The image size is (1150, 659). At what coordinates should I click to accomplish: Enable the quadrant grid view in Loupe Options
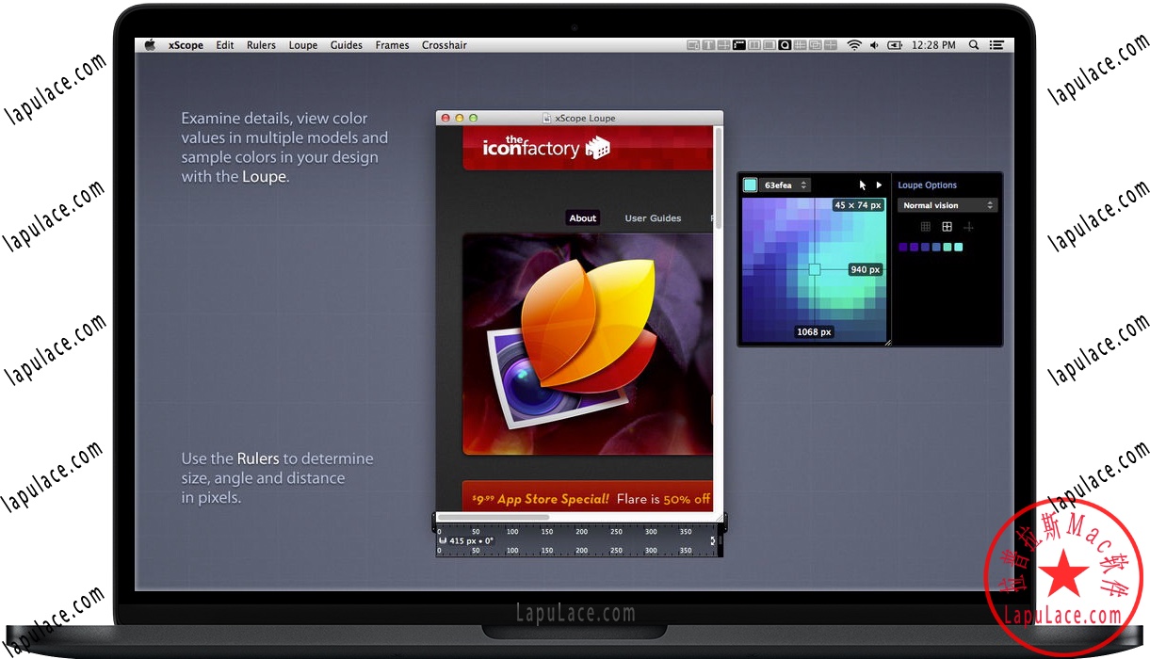[x=947, y=227]
